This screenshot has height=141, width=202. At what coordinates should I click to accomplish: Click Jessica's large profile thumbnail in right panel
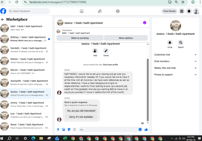175,26
